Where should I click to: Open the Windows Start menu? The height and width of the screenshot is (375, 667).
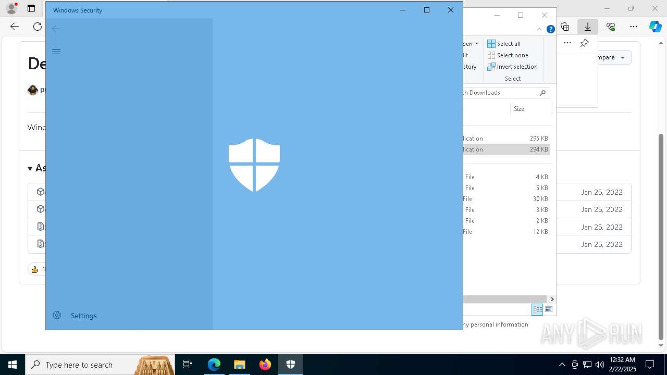tap(13, 365)
